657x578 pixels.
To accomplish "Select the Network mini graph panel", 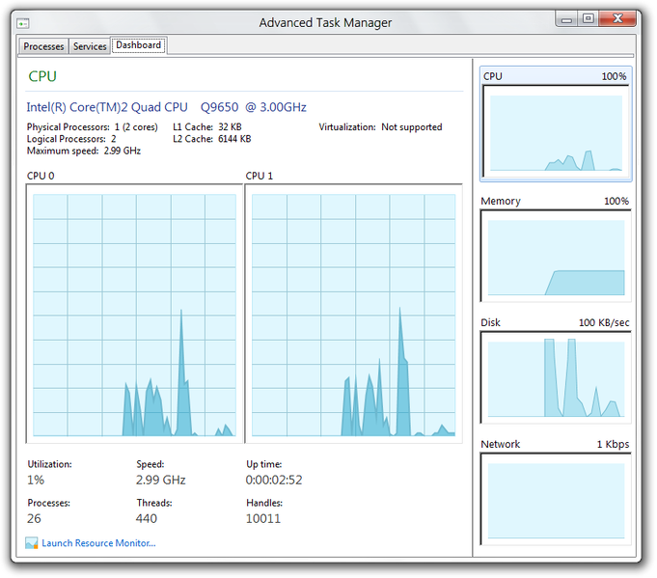I will click(555, 492).
